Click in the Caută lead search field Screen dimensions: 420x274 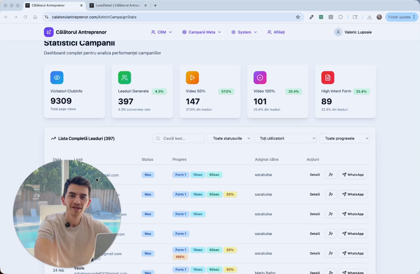(178, 138)
